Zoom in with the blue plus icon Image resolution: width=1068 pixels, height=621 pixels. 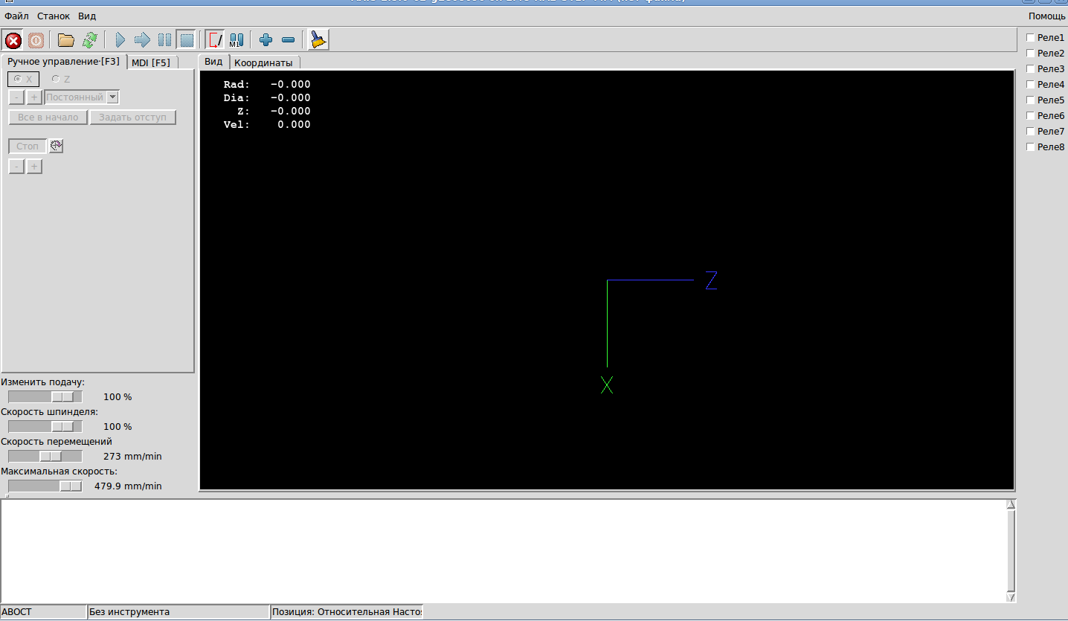(266, 40)
